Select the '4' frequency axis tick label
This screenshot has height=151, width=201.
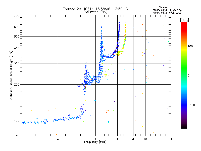click(x=95, y=139)
